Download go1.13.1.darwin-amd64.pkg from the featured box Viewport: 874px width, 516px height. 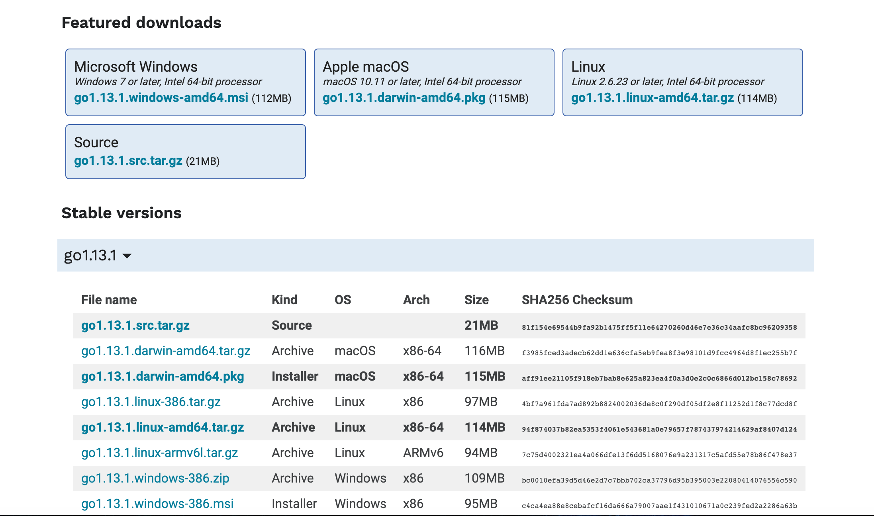coord(404,98)
